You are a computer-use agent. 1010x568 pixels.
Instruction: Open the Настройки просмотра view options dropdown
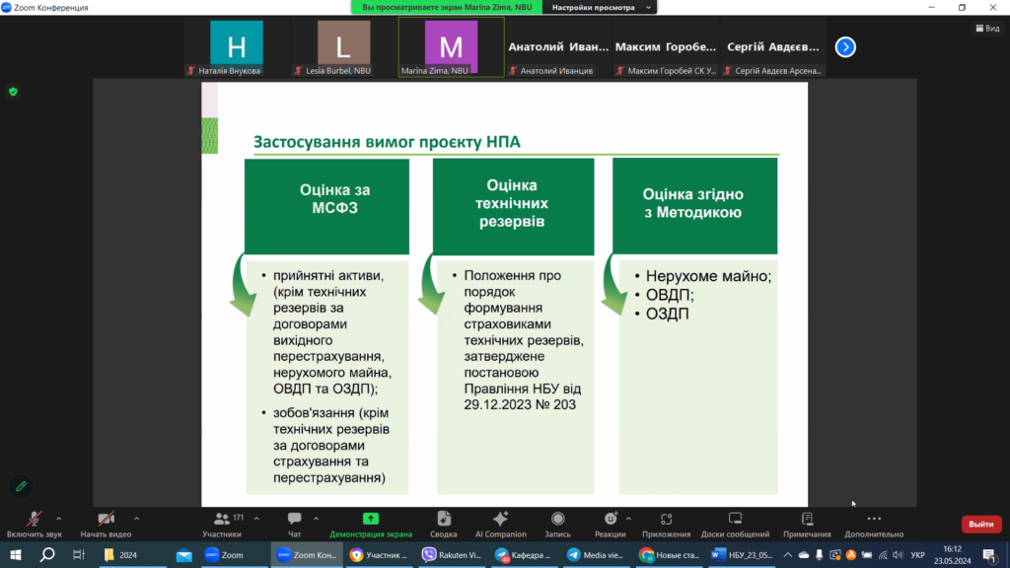pyautogui.click(x=602, y=7)
